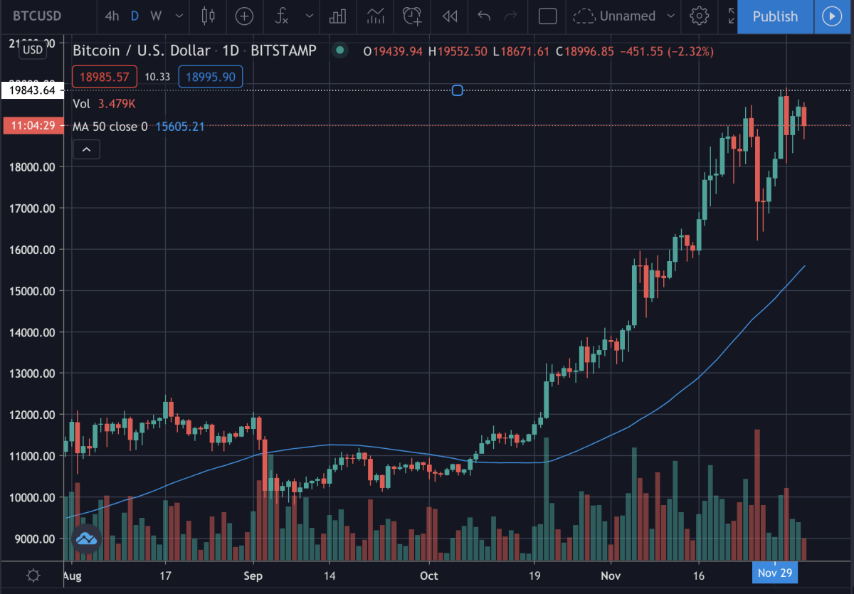Select the 4h timeframe
This screenshot has width=854, height=594.
click(x=112, y=16)
